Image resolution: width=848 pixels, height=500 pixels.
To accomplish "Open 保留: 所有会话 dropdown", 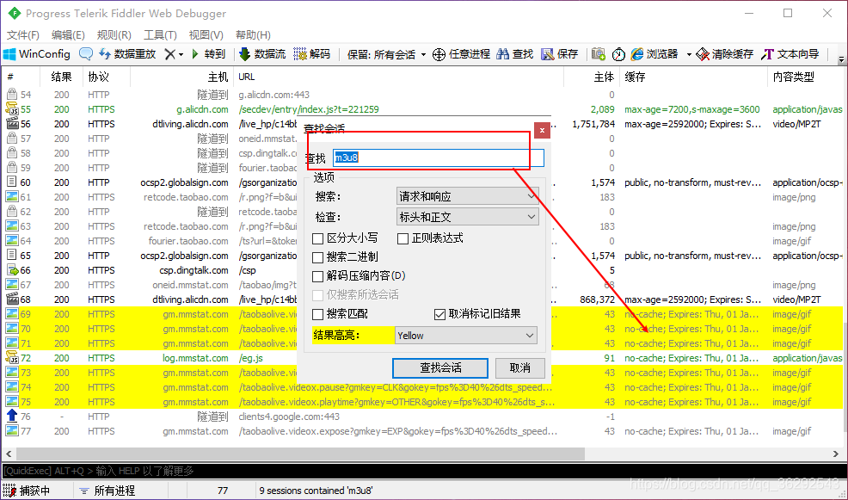I will pyautogui.click(x=387, y=55).
